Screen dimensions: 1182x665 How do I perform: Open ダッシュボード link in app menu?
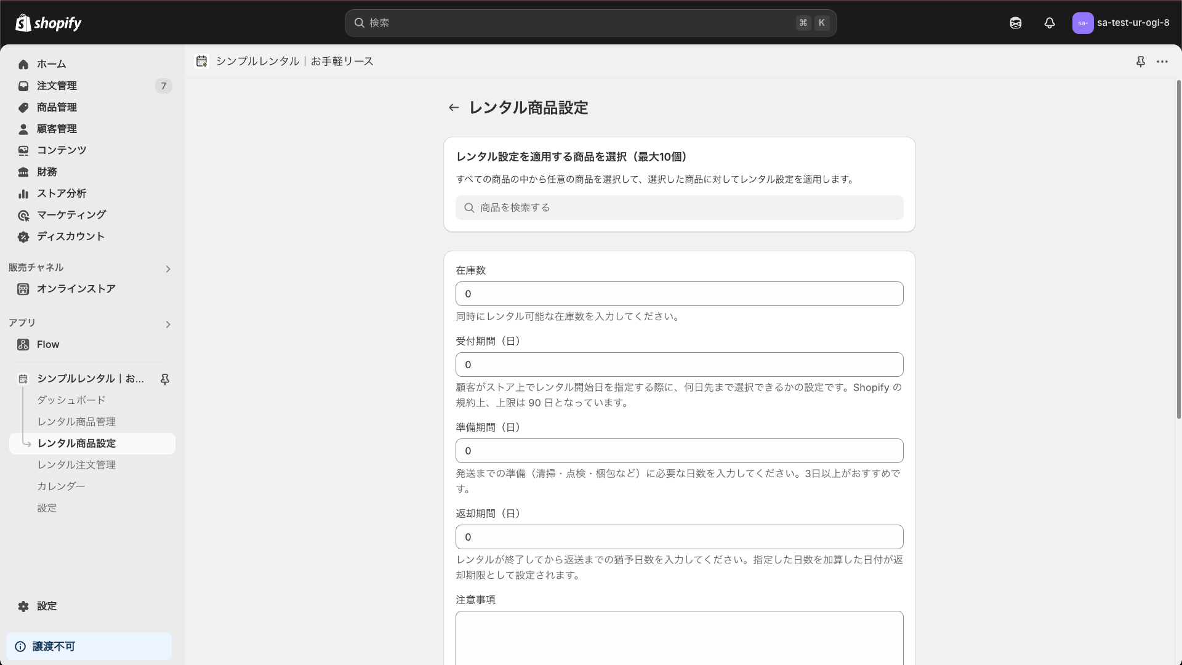click(x=71, y=400)
